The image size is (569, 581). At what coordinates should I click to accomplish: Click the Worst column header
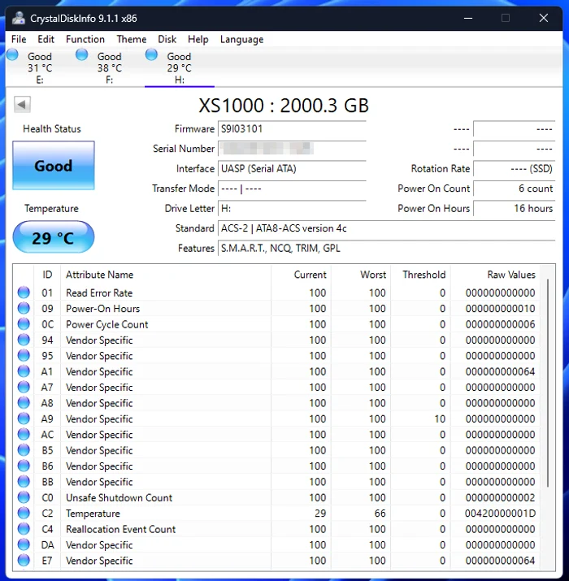click(x=361, y=275)
